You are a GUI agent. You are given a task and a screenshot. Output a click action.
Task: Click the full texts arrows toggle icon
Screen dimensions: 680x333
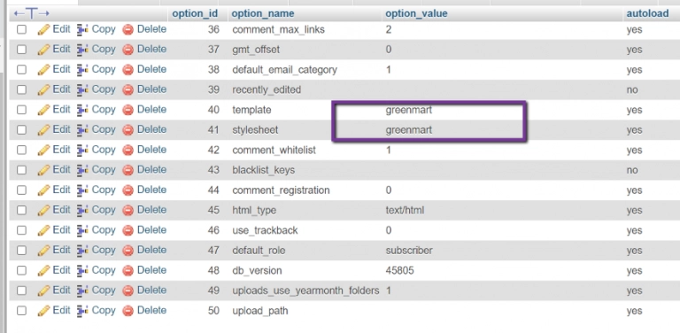(32, 13)
